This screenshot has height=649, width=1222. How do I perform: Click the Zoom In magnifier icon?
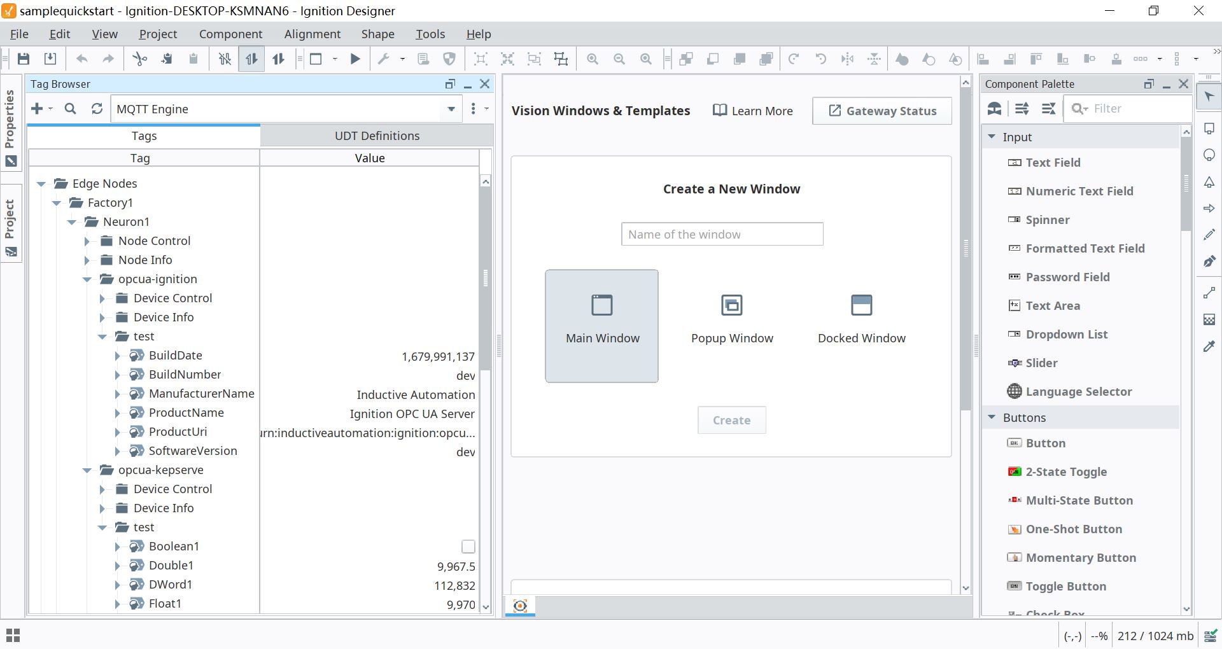click(x=593, y=59)
